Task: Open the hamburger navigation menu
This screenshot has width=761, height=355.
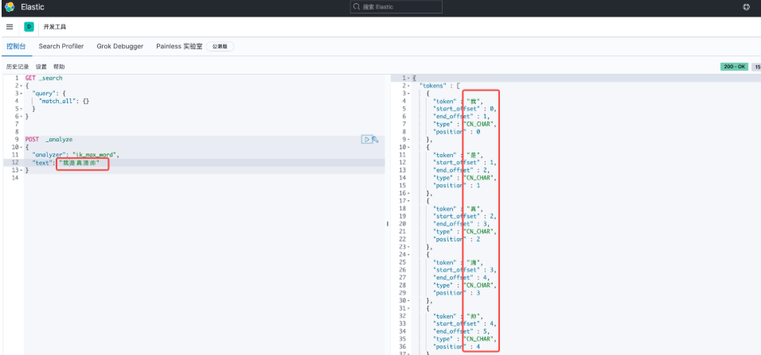Action: [x=10, y=27]
